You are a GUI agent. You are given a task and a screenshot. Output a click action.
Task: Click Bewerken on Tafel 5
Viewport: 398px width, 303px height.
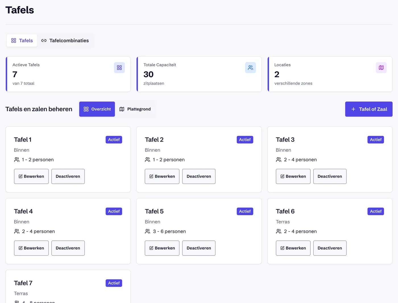click(162, 248)
